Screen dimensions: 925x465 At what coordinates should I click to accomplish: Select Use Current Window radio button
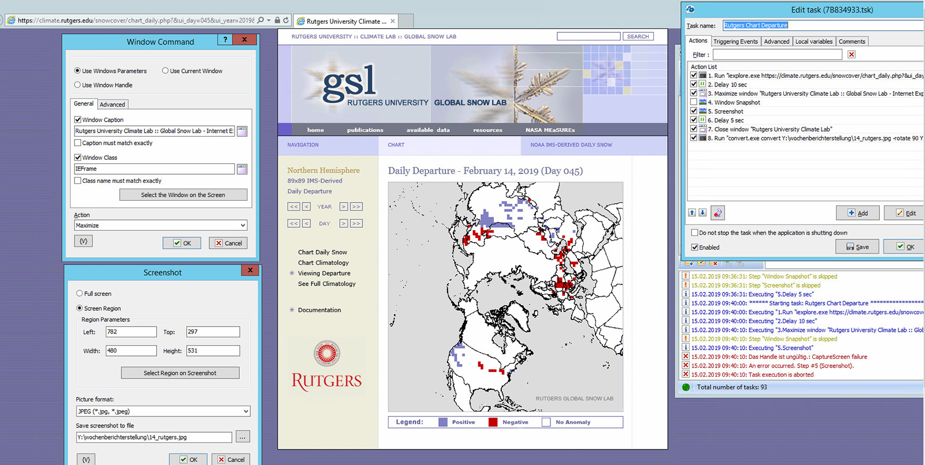pos(165,71)
